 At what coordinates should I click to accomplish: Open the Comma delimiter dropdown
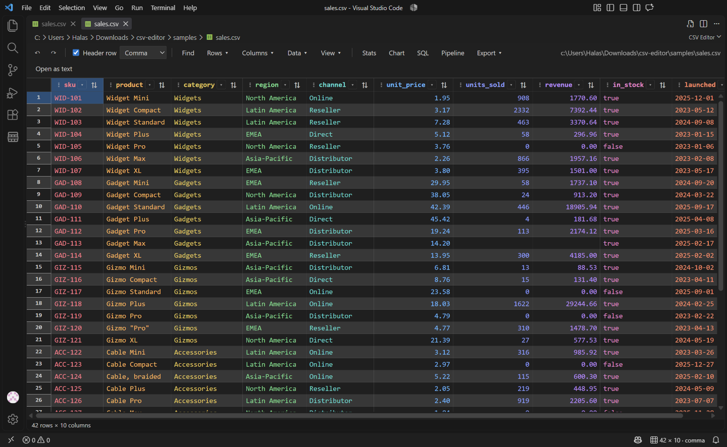point(143,53)
